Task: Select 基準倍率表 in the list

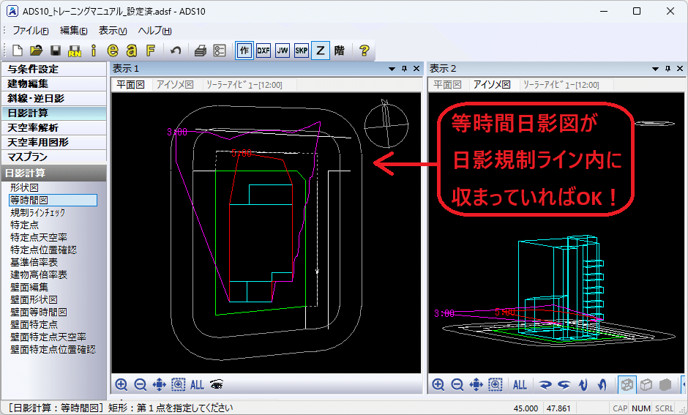Action: click(x=34, y=262)
